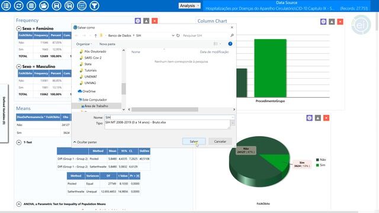
Task: Sort by Data de modificação column header
Action: coord(214,52)
